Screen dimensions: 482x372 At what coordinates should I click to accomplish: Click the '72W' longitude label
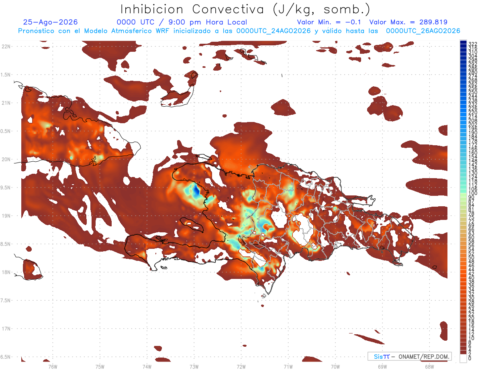(241, 366)
